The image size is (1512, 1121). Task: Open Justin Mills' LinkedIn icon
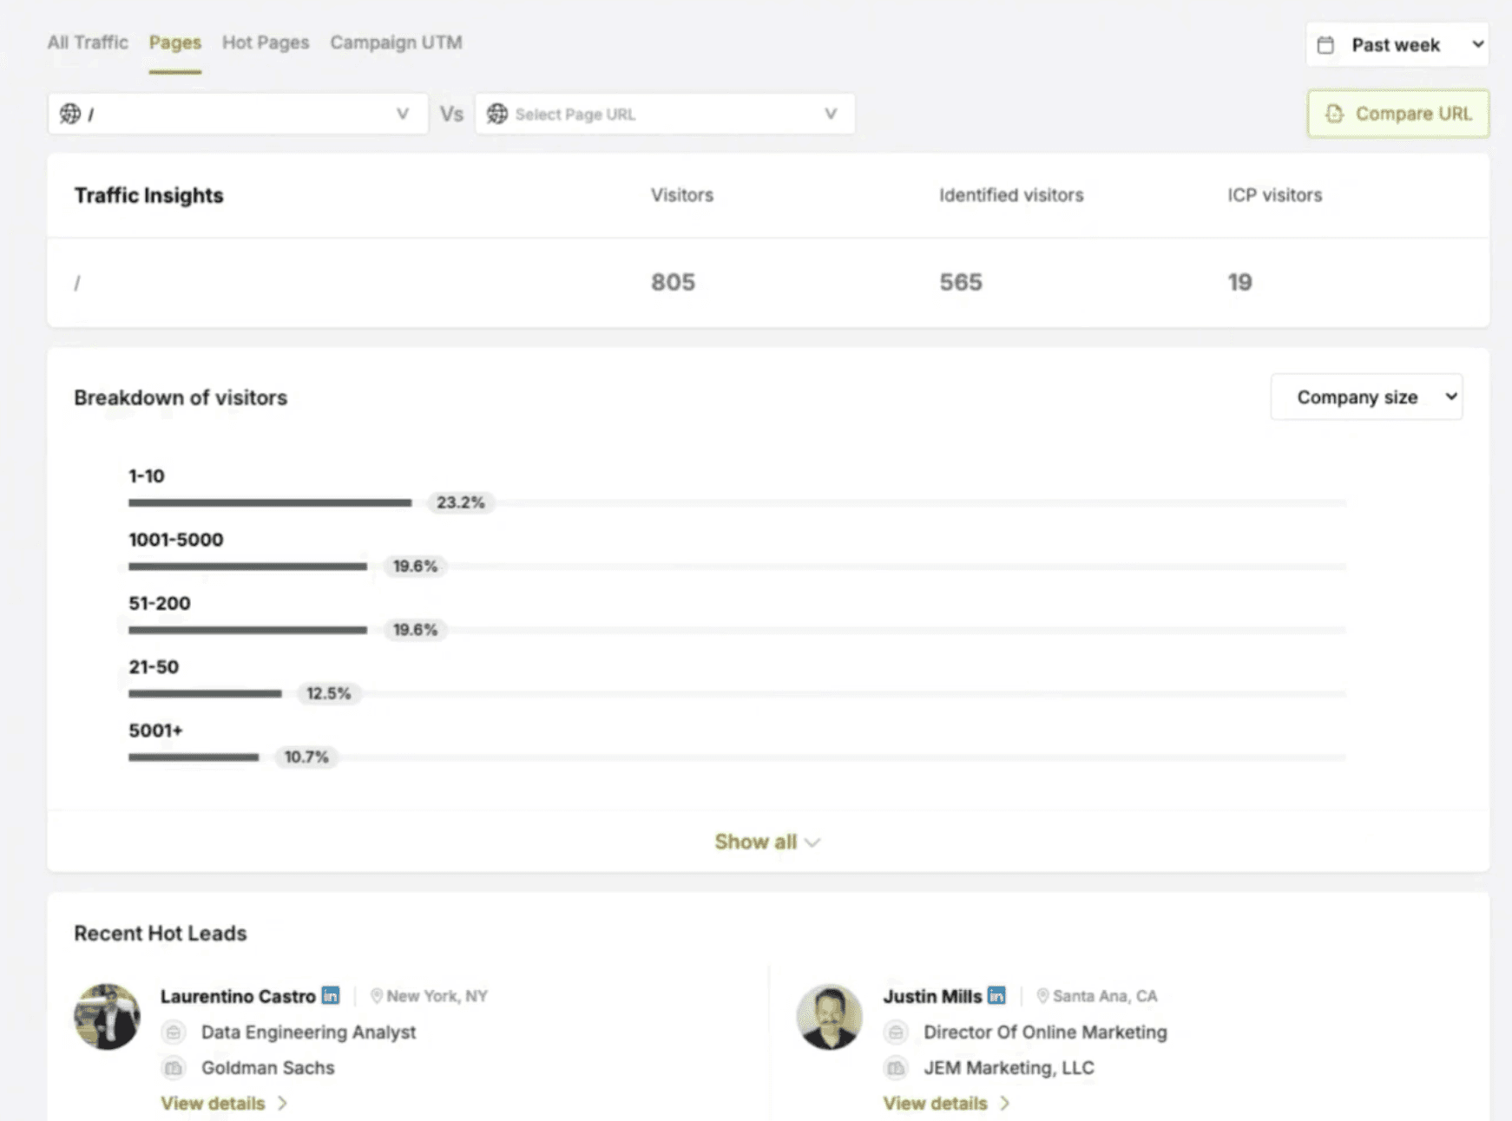pyautogui.click(x=996, y=995)
